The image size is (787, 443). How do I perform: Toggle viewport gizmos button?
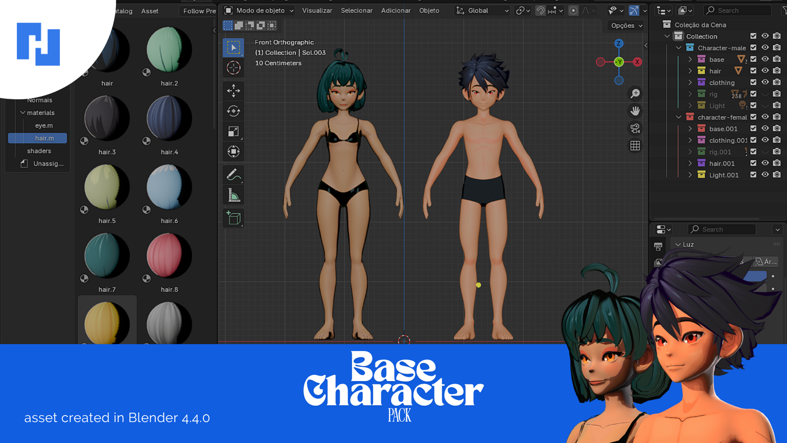coord(634,10)
